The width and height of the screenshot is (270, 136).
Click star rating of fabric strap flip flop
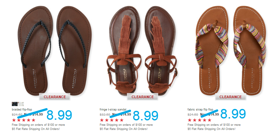(199, 120)
